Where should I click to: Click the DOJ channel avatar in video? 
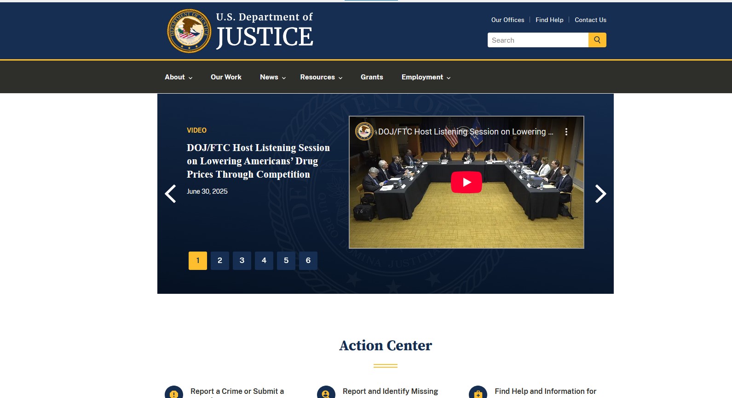364,132
